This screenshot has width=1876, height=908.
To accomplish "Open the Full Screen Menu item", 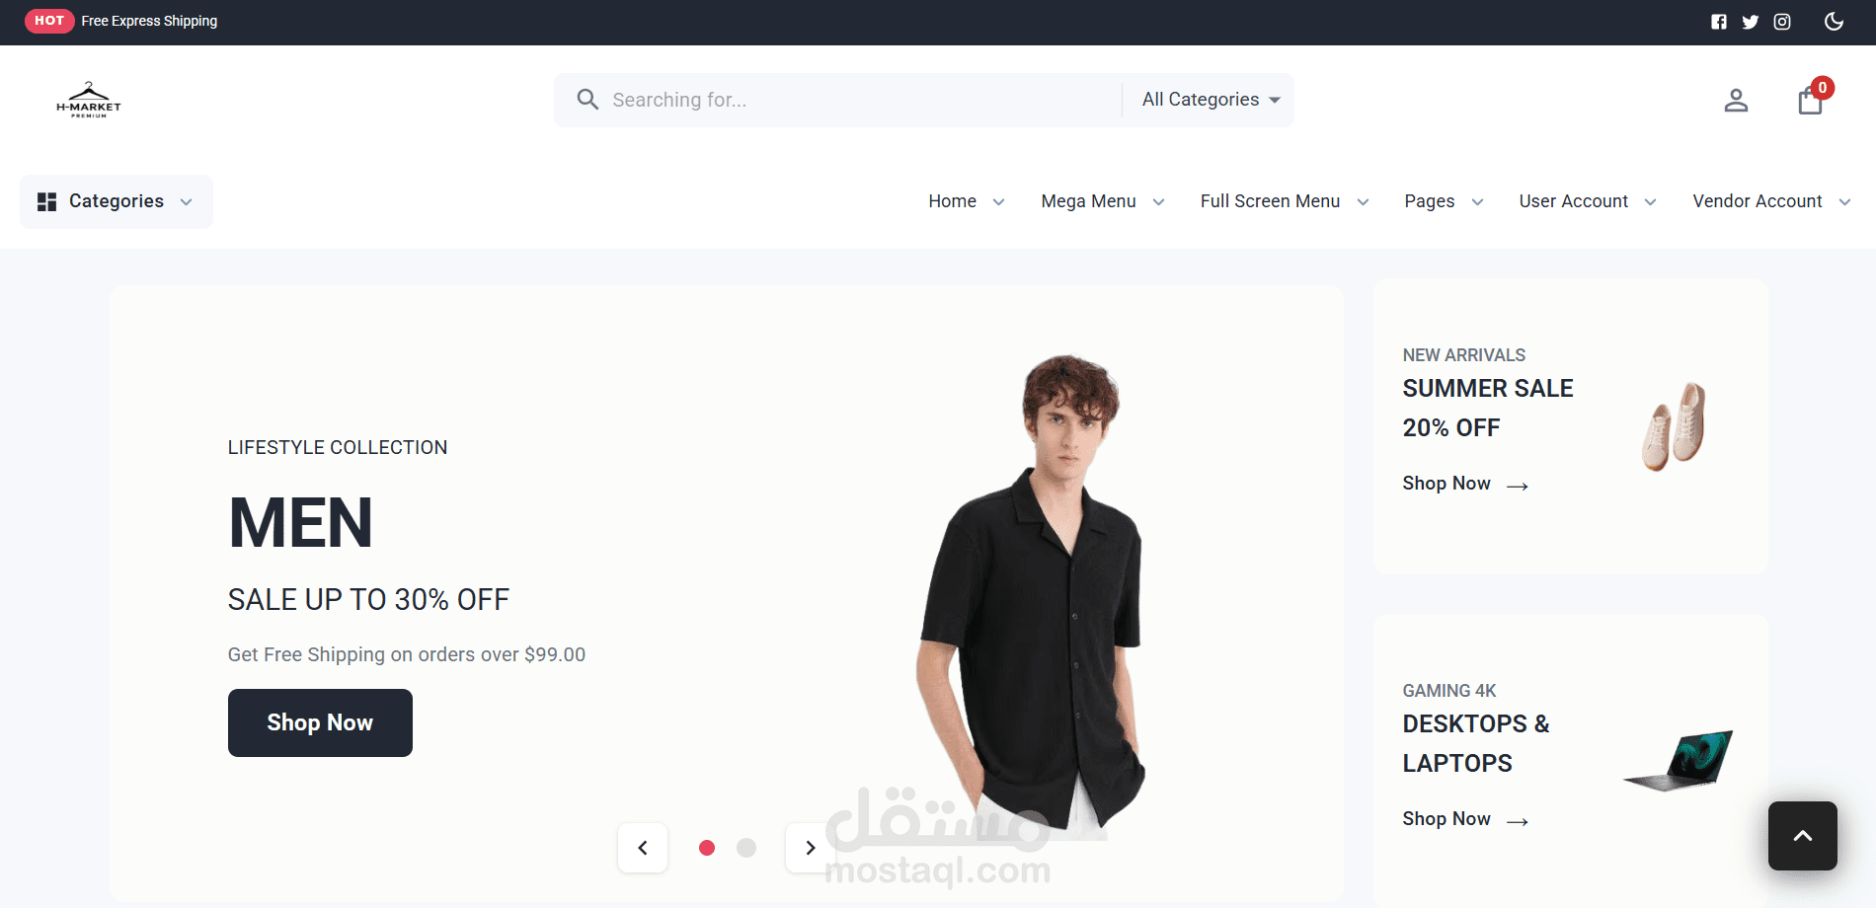I will pyautogui.click(x=1285, y=201).
